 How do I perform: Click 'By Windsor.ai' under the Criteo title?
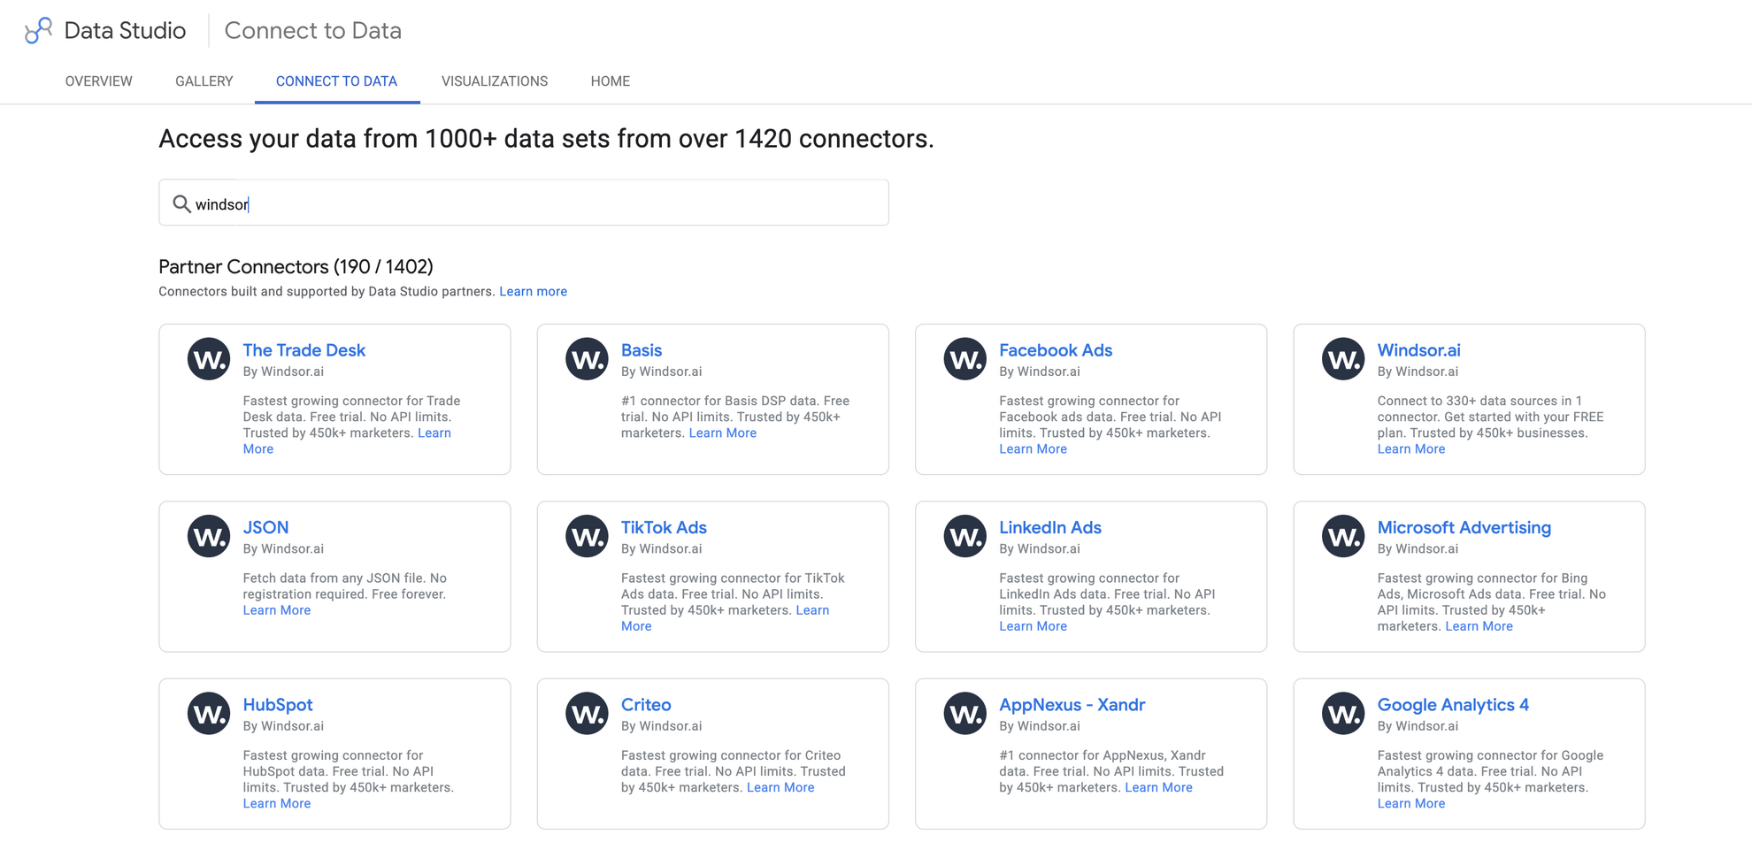coord(662,727)
